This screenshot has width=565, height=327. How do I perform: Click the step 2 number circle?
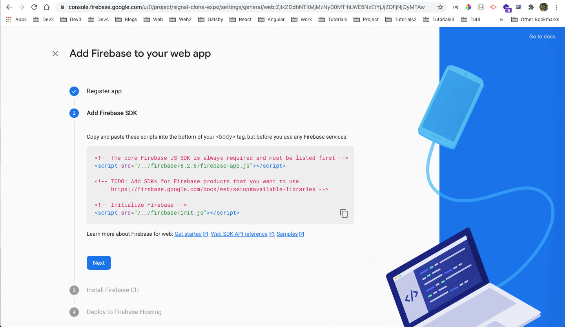pyautogui.click(x=74, y=113)
